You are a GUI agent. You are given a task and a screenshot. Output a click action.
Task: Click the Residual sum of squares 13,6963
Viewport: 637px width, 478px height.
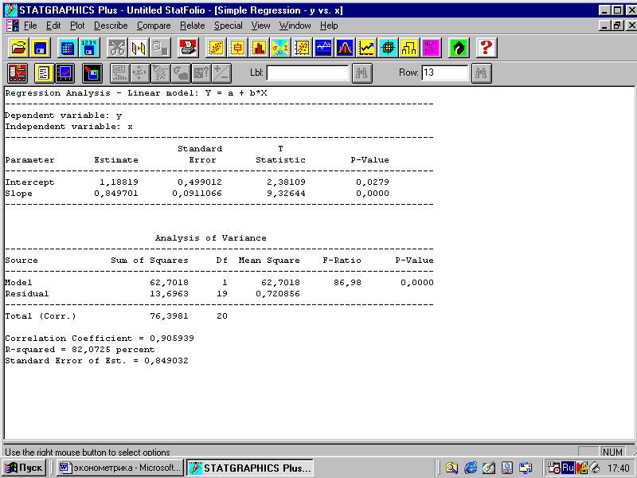point(169,293)
